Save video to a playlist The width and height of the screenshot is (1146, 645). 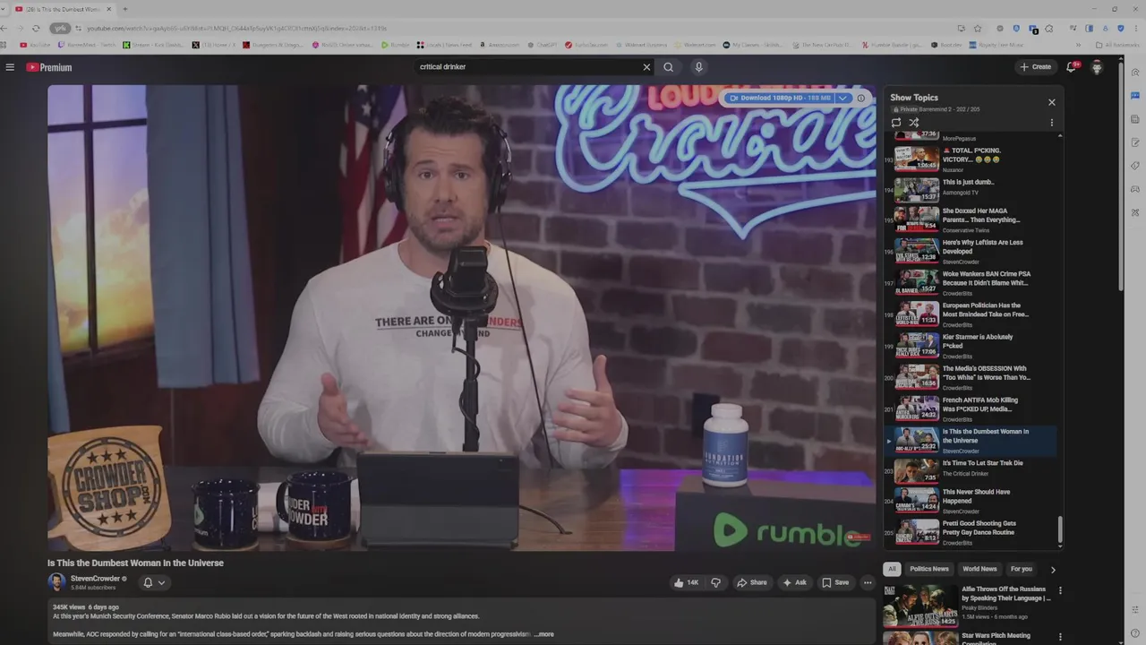(x=835, y=582)
